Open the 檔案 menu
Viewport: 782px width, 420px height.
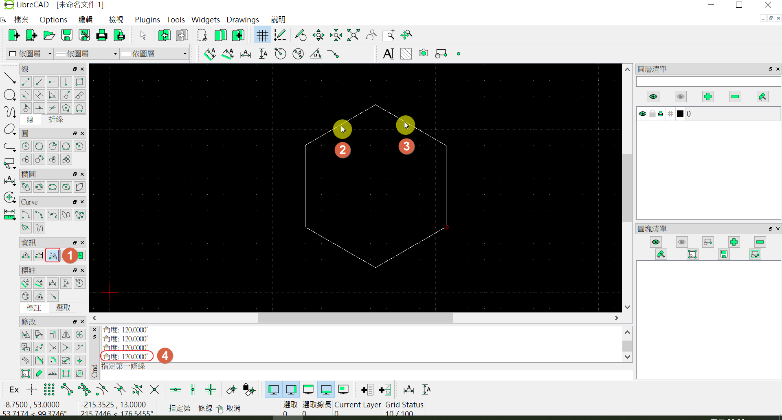(21, 20)
